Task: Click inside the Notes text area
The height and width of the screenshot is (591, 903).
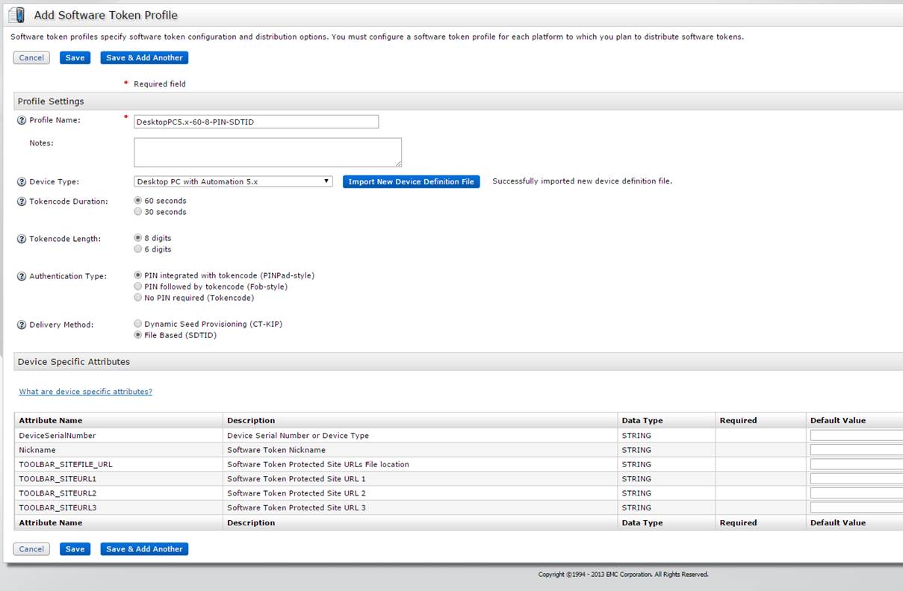Action: point(267,151)
